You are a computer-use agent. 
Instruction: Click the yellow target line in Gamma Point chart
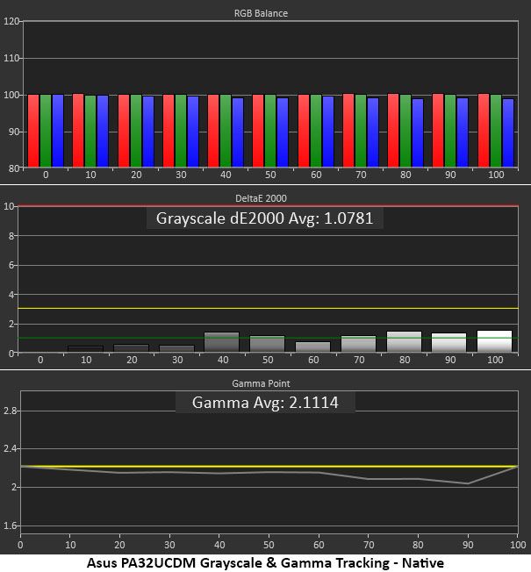click(269, 466)
